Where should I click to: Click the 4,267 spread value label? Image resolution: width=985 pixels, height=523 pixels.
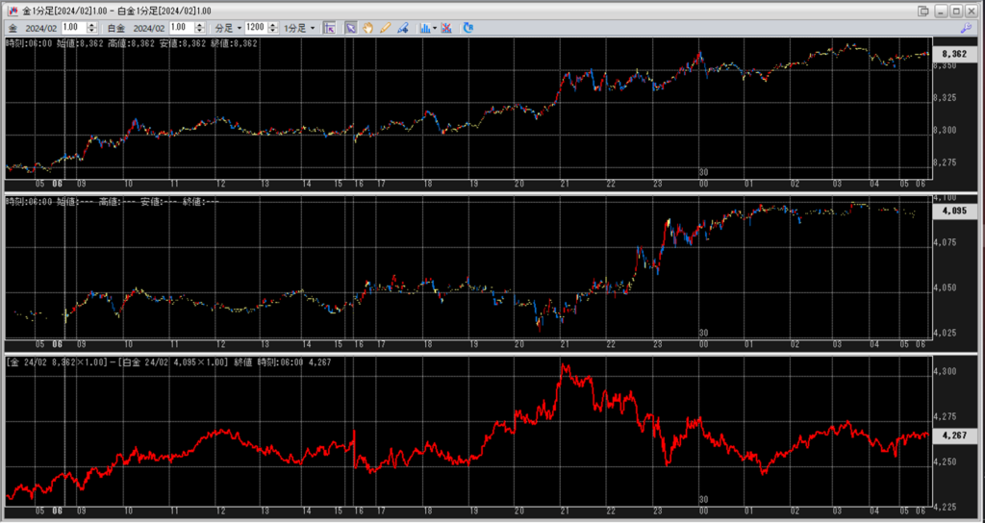pos(954,436)
